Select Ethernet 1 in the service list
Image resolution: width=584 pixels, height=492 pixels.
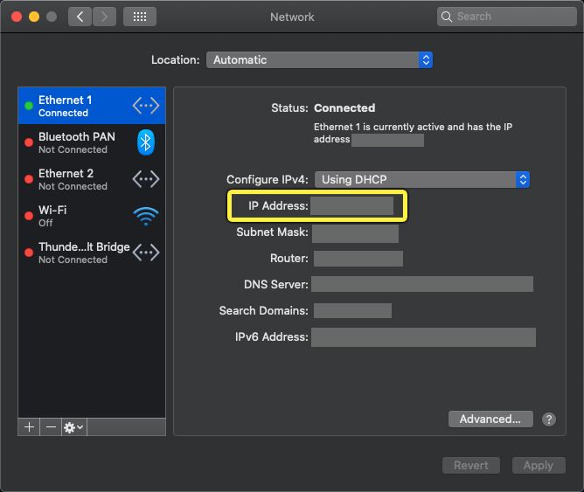point(79,106)
